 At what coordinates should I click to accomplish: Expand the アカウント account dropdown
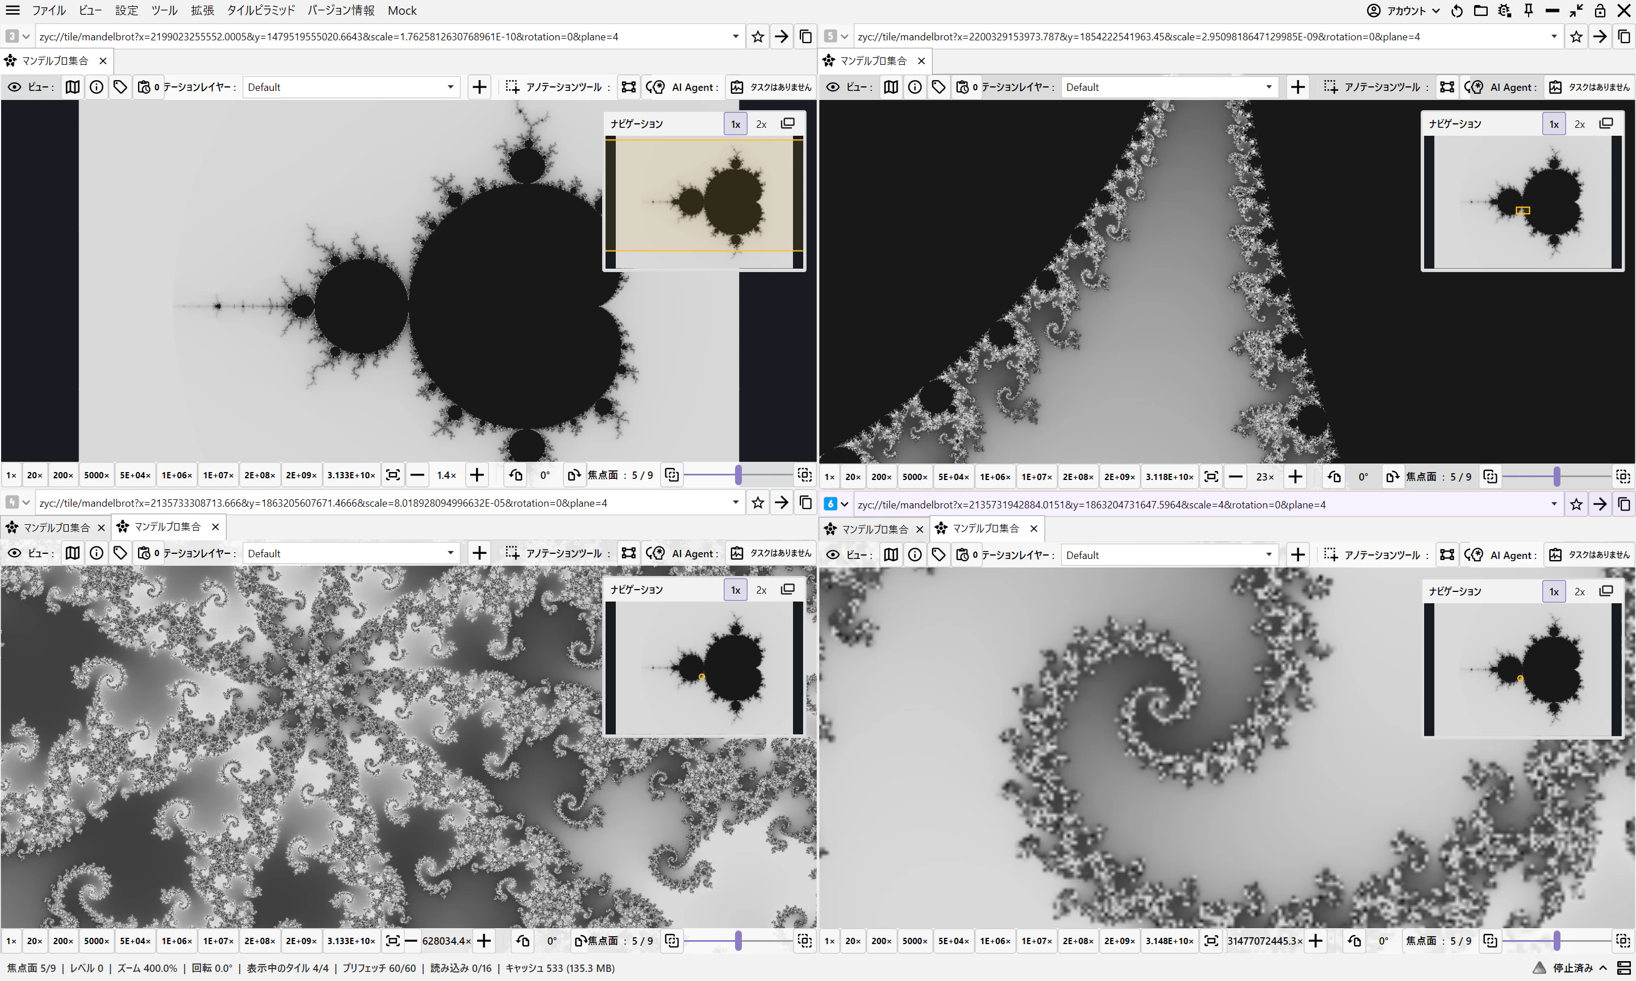click(1403, 11)
